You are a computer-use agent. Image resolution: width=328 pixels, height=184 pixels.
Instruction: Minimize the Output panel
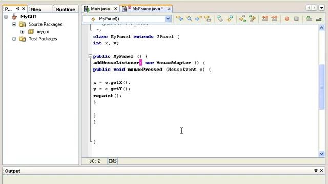click(x=316, y=171)
